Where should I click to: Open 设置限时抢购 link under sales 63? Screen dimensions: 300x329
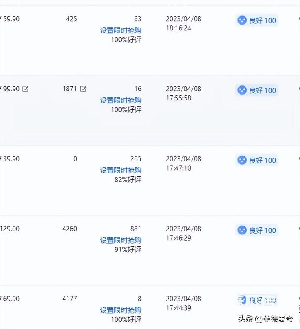[121, 30]
